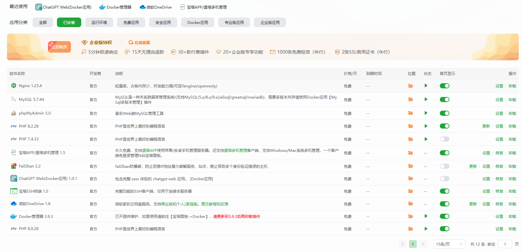Toggle MySQL homepage display switch

445,100
